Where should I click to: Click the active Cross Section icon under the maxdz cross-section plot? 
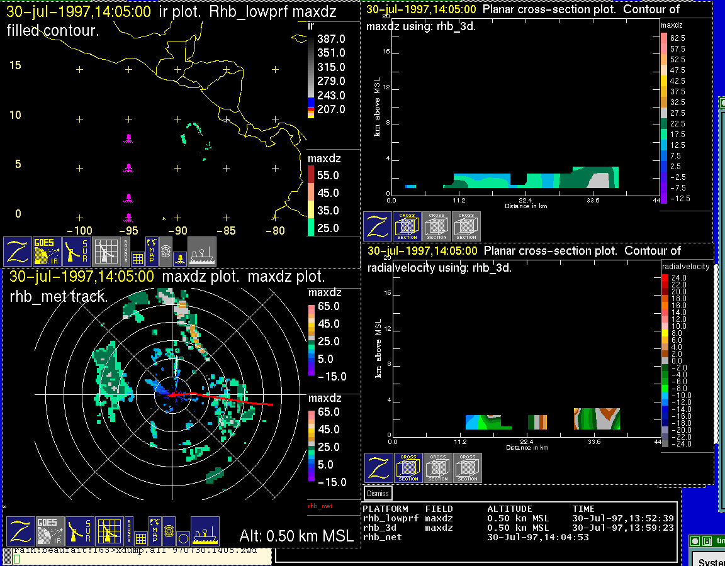tap(407, 226)
